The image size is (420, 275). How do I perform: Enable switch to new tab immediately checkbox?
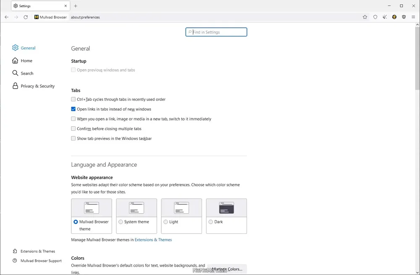click(73, 119)
